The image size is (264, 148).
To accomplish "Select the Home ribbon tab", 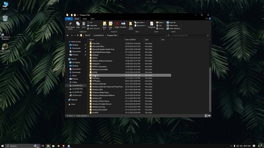I will (x=77, y=19).
